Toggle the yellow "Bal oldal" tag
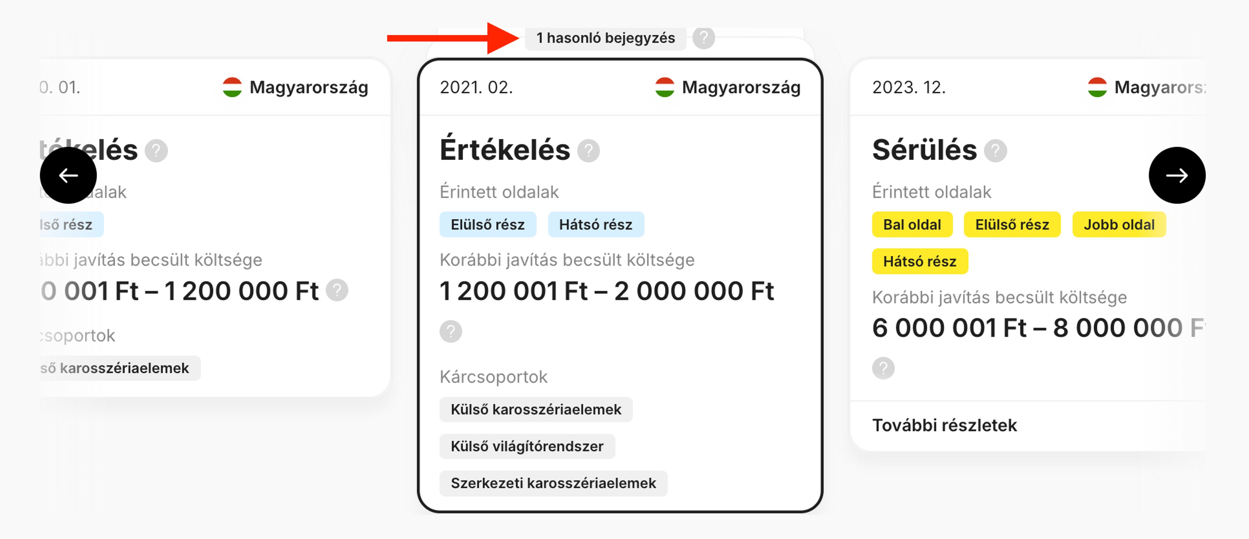 tap(912, 224)
